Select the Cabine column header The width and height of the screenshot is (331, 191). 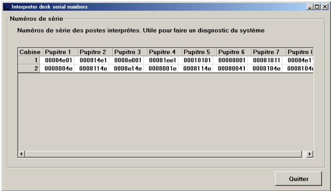pyautogui.click(x=30, y=52)
